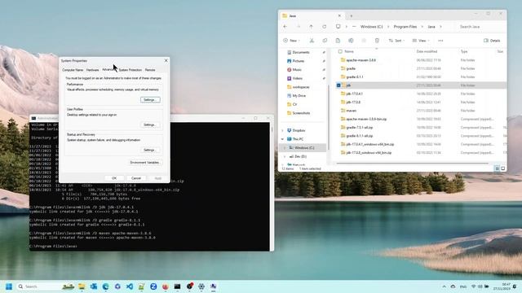Open the View dropdown in Explorer
522x293 pixels.
[421, 41]
